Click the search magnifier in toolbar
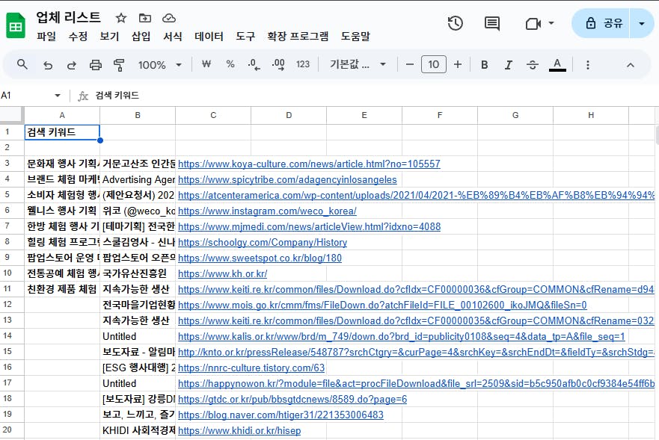Screen dimensions: 659x440 (22, 65)
